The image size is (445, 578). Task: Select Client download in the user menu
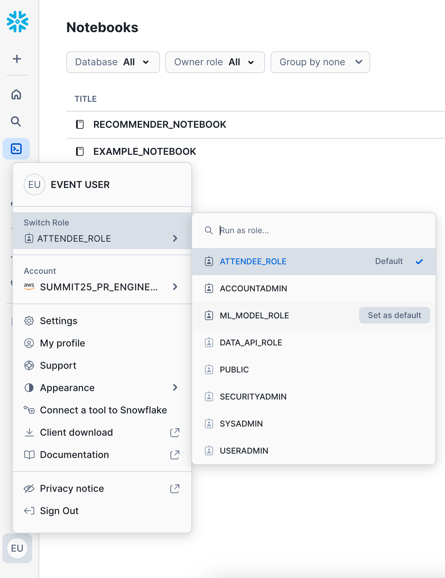click(x=102, y=432)
